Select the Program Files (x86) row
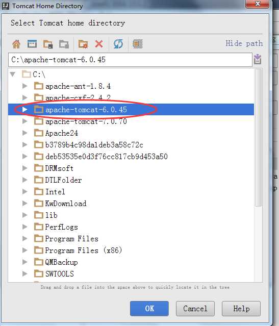Viewport: 279px width, 326px height. click(131, 250)
